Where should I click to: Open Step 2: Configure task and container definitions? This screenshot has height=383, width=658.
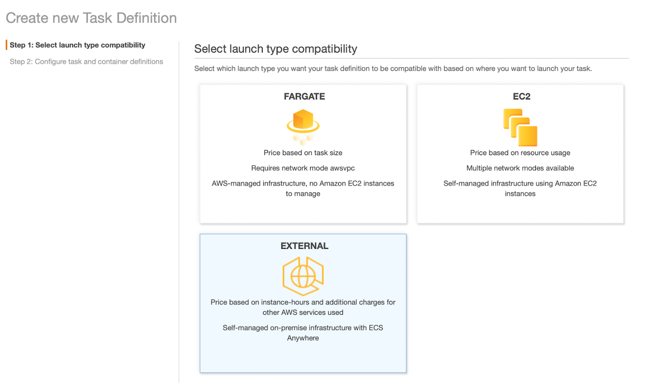pos(86,62)
